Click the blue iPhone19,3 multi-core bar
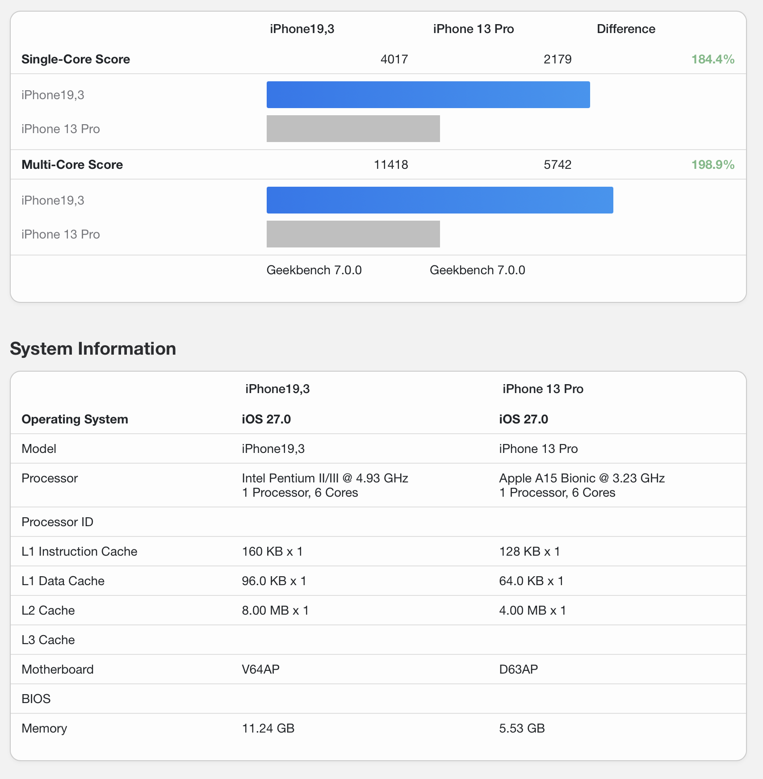The width and height of the screenshot is (763, 779). [x=440, y=200]
